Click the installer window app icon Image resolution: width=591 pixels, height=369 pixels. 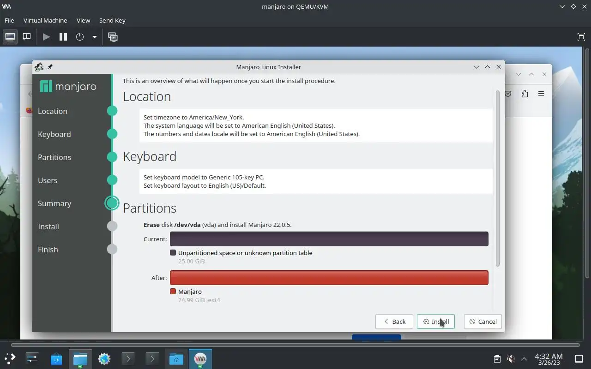39,67
